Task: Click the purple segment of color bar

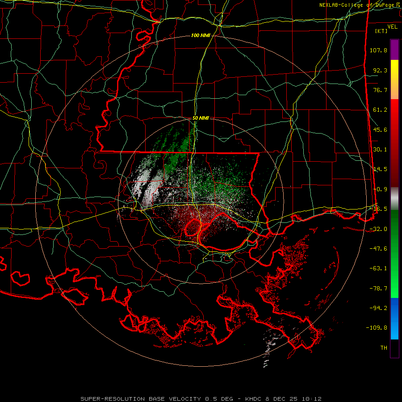Action: pyautogui.click(x=394, y=50)
